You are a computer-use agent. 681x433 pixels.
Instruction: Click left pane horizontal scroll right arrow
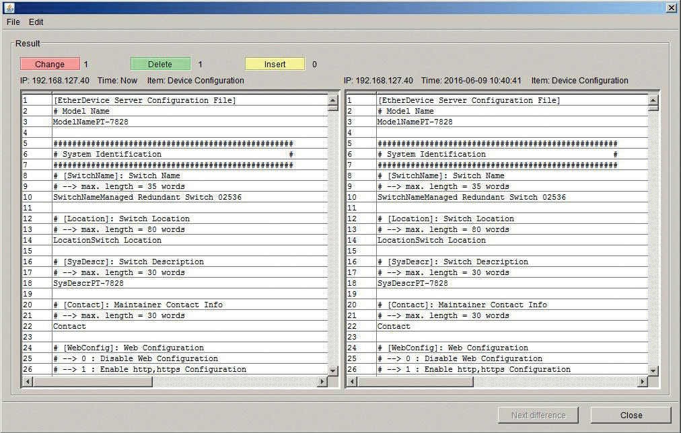click(x=322, y=382)
